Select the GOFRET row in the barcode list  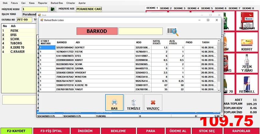[x=128, y=47]
